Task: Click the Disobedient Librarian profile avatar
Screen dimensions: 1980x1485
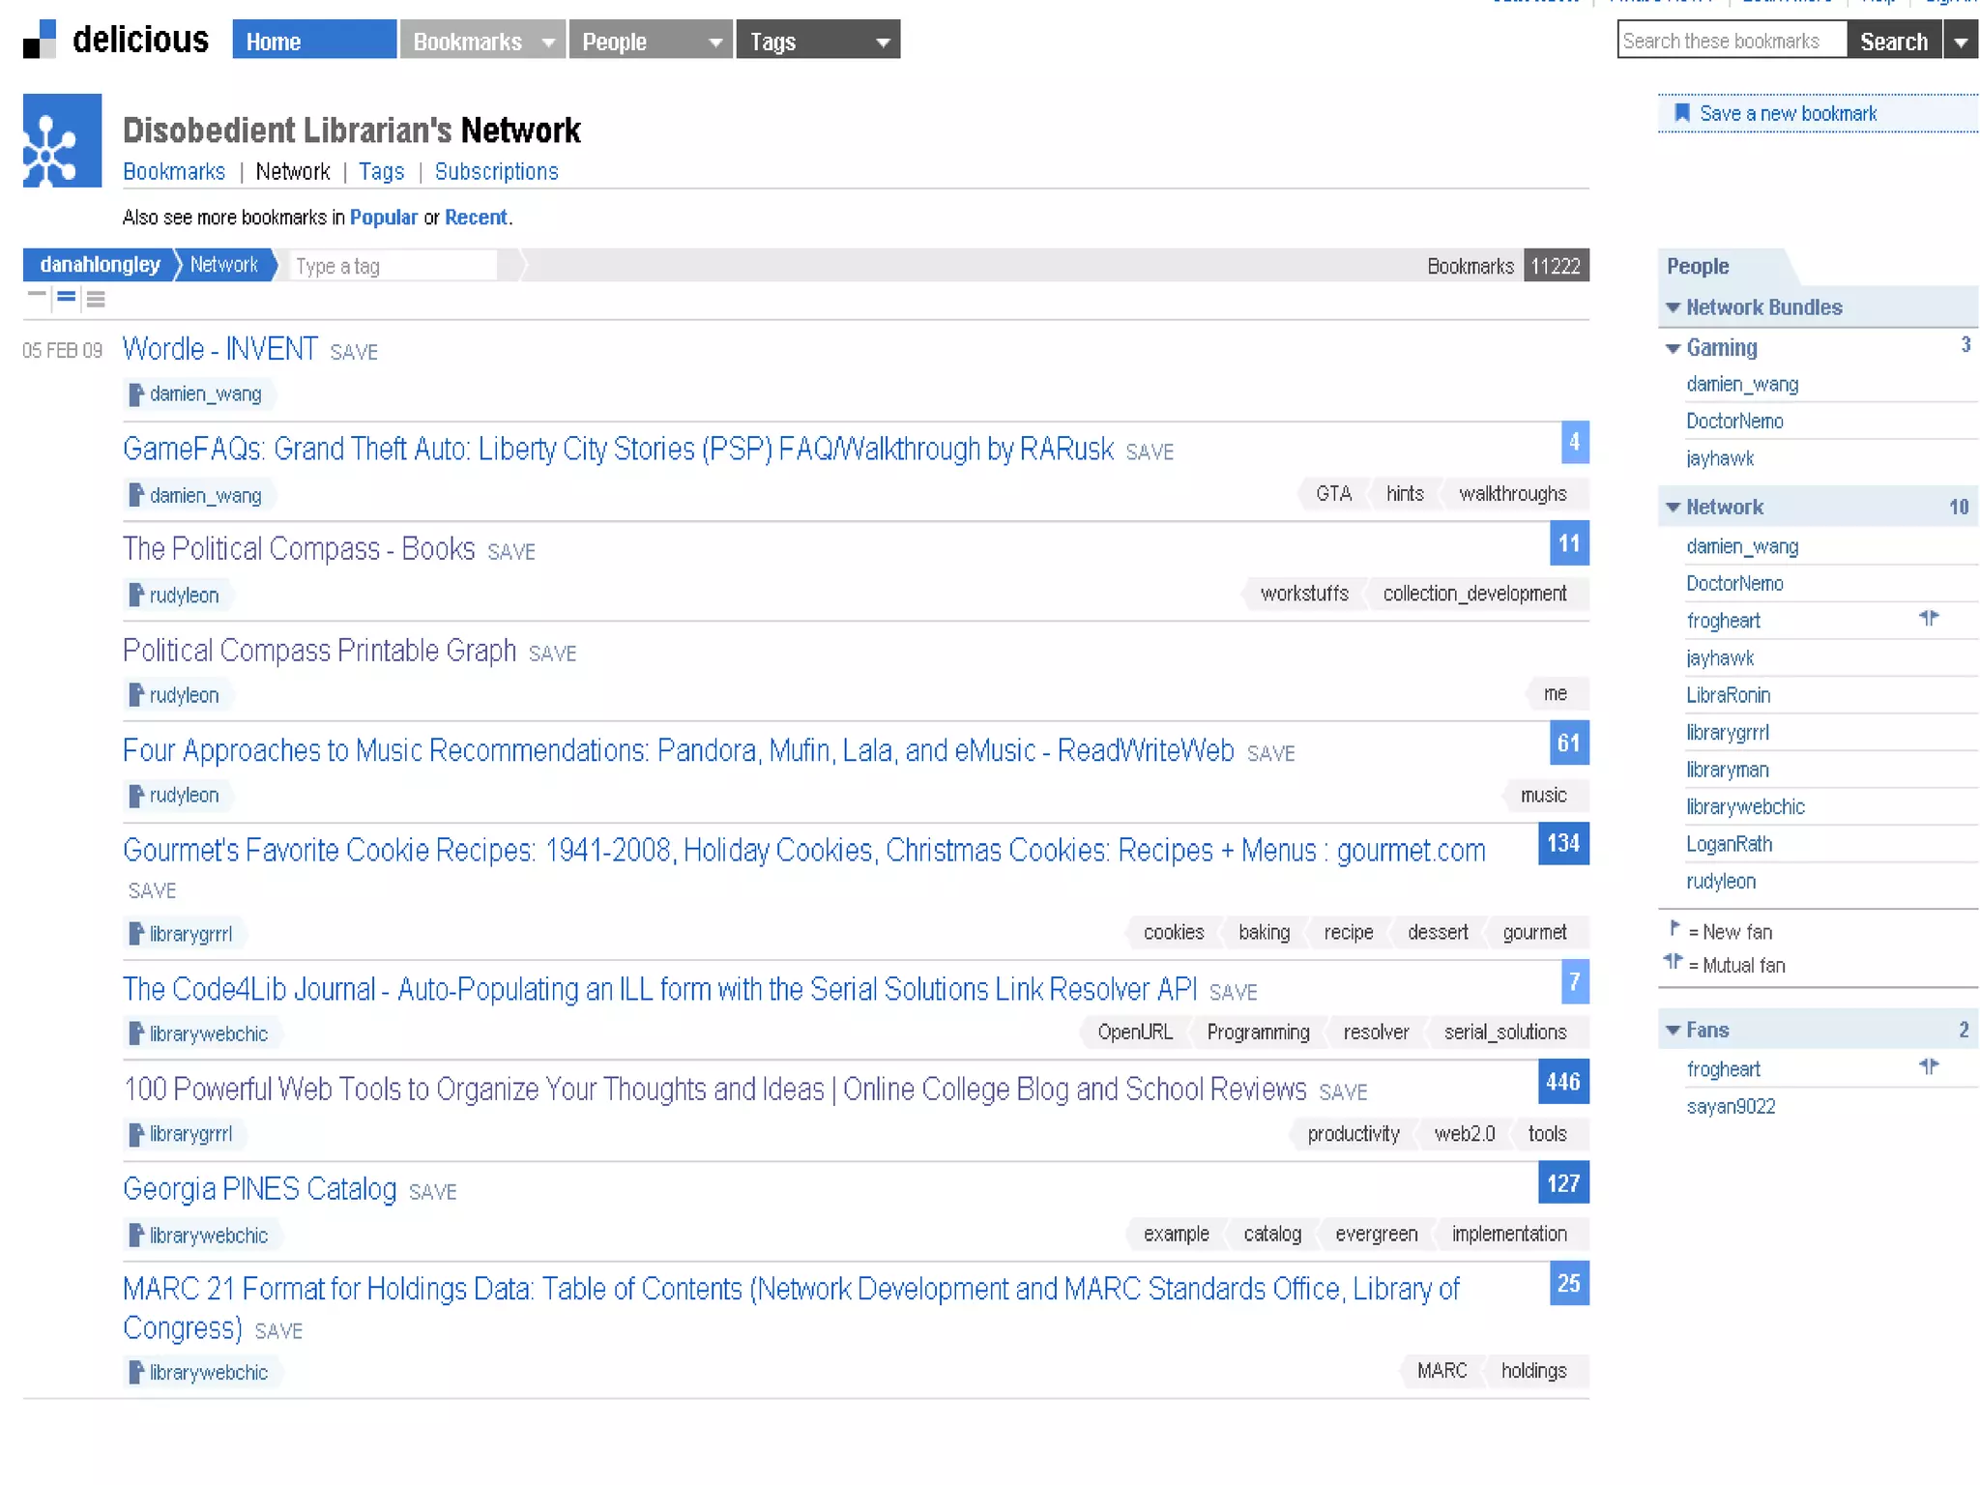Action: coord(62,140)
